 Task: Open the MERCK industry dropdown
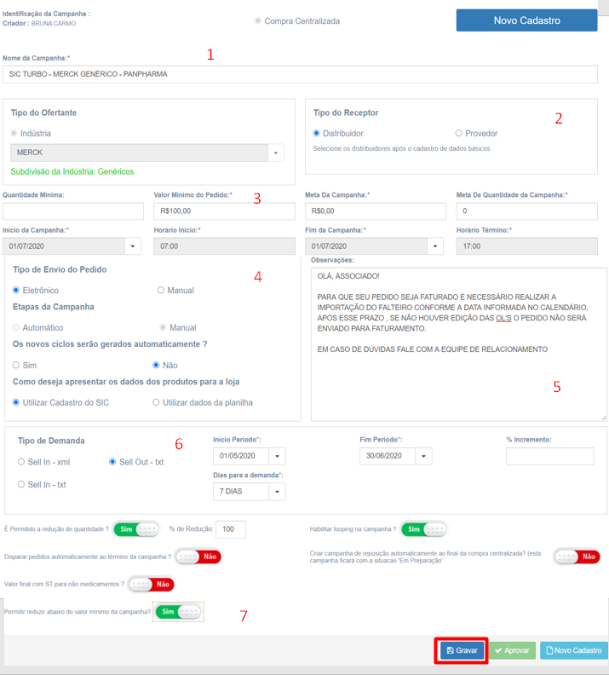275,153
